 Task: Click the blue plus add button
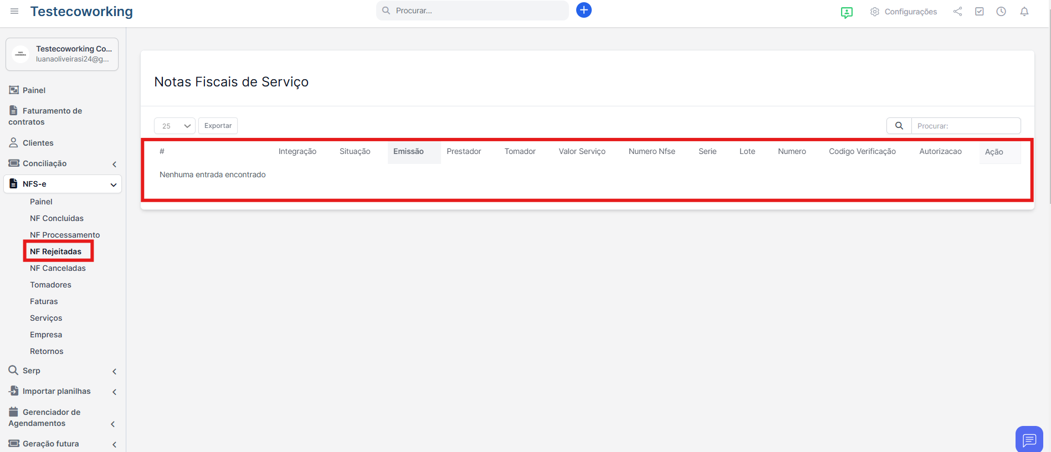(583, 10)
